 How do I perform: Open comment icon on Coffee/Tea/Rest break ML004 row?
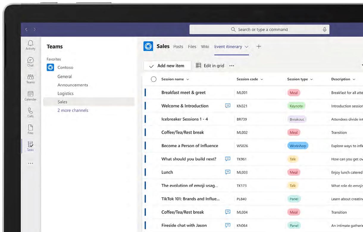[228, 212]
